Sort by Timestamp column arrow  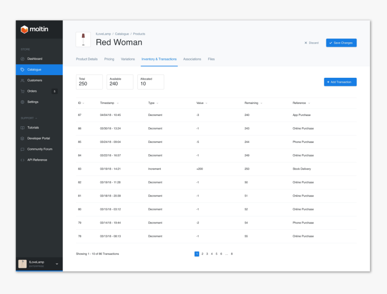point(118,103)
